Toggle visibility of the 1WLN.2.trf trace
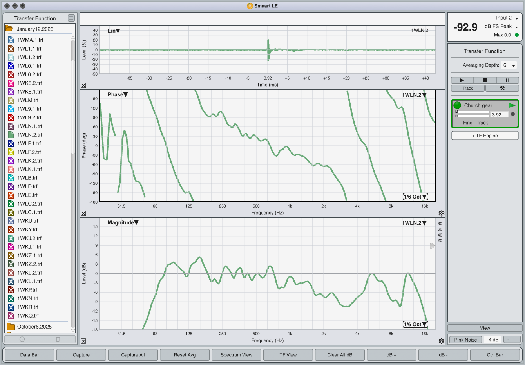The image size is (525, 365). point(11,135)
